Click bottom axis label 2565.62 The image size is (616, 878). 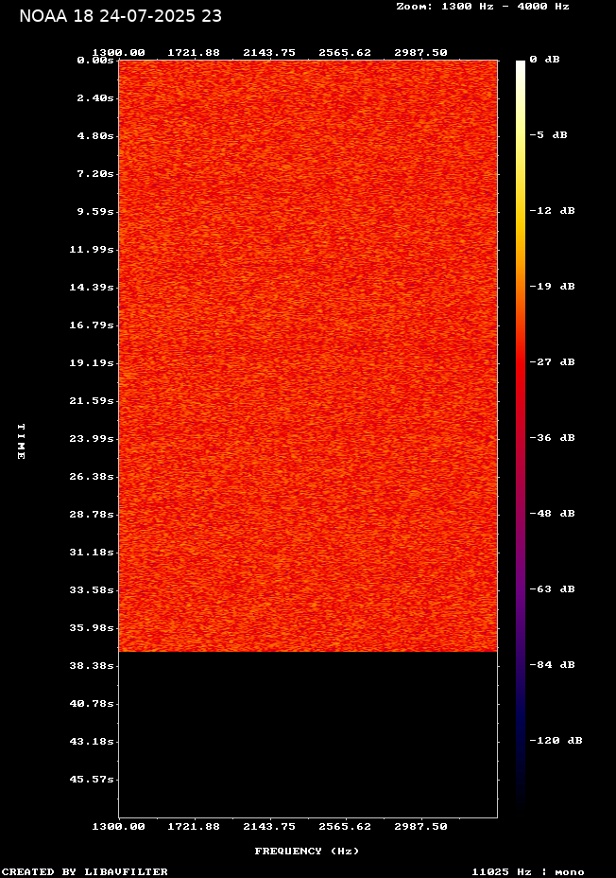[x=345, y=827]
